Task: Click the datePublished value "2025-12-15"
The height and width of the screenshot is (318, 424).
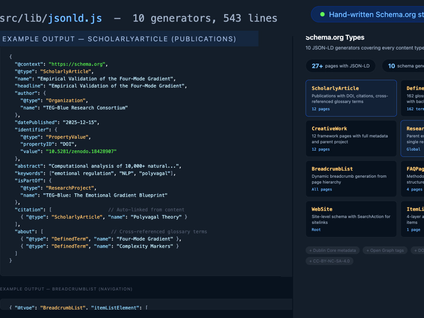Action: (80, 122)
